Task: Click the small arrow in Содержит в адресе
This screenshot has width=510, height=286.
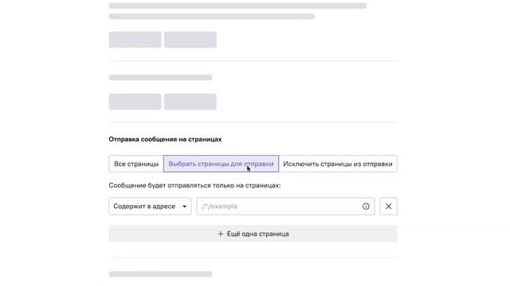Action: (x=184, y=207)
